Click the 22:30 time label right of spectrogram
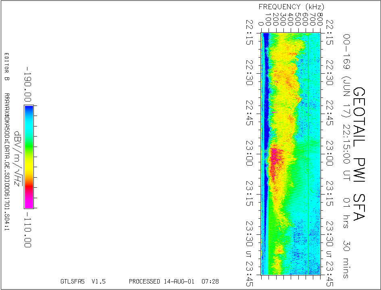The image size is (381, 290). click(x=330, y=72)
